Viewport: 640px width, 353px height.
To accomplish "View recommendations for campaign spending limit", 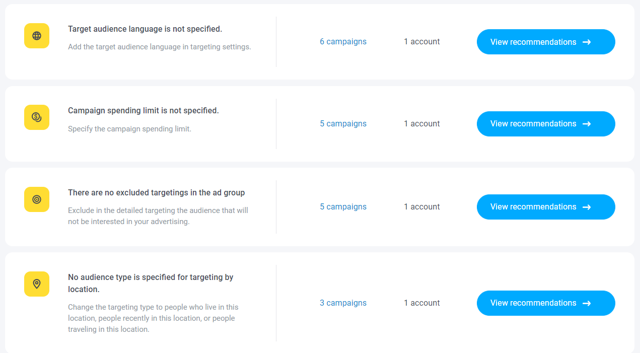I will coord(546,124).
